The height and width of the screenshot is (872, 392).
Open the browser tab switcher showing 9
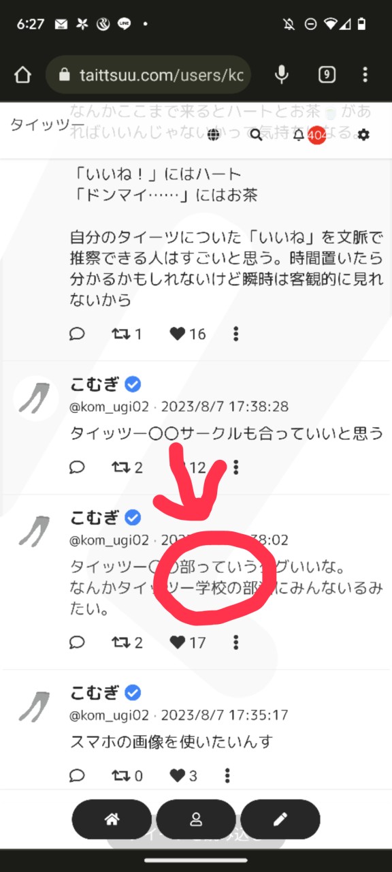pos(327,75)
